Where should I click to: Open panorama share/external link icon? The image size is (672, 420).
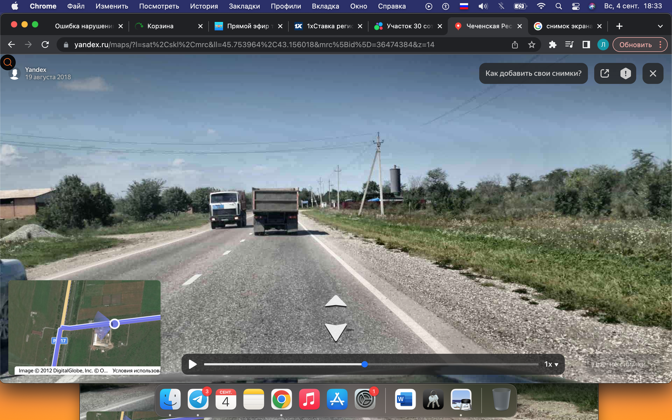(x=604, y=73)
